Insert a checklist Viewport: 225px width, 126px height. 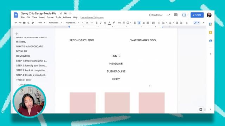coord(159,23)
